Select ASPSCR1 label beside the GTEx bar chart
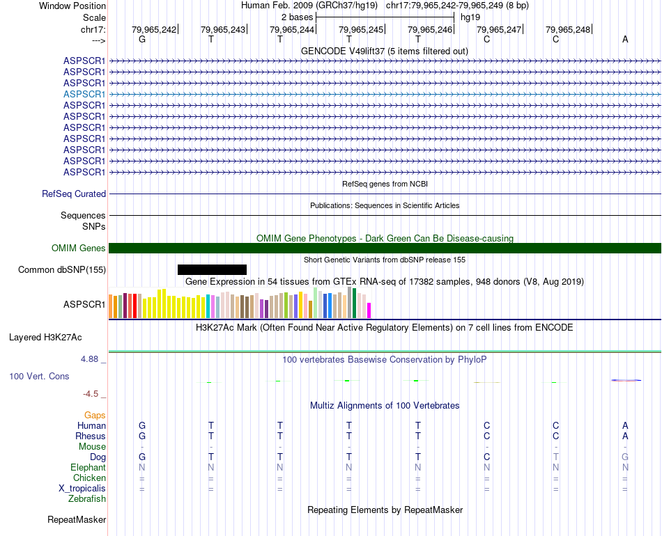This screenshot has height=536, width=662. coord(84,304)
